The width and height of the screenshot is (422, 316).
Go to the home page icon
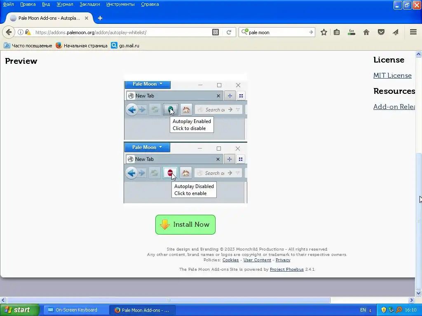366,32
